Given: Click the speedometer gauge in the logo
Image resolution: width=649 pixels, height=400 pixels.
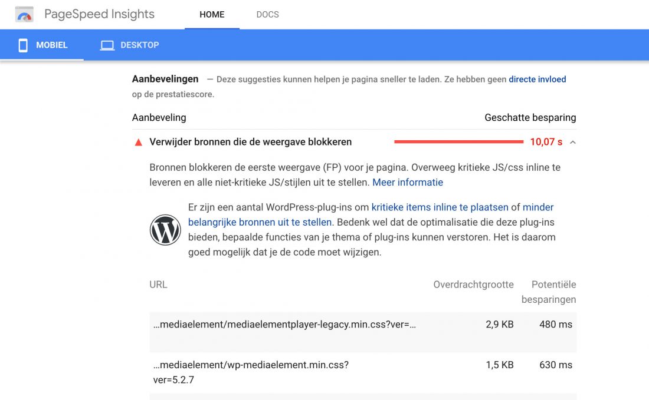Looking at the screenshot, I should pyautogui.click(x=24, y=14).
